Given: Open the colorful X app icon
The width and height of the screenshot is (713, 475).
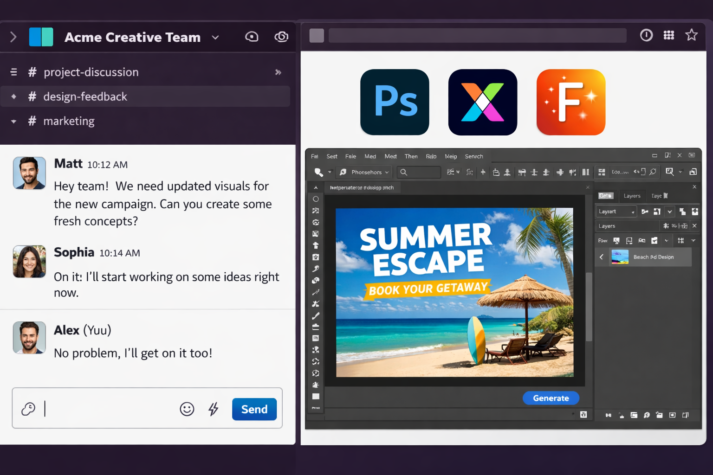Looking at the screenshot, I should [483, 102].
